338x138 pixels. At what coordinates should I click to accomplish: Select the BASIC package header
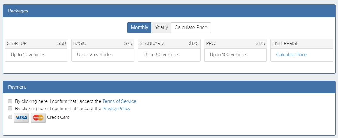(103, 43)
